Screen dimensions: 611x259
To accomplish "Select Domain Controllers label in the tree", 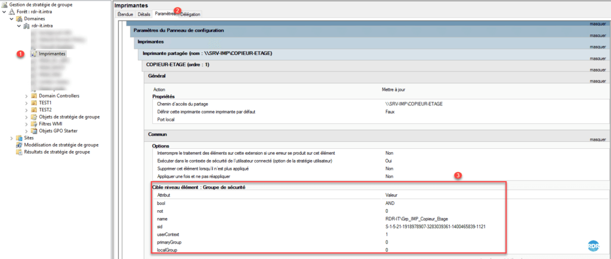I will pyautogui.click(x=59, y=96).
